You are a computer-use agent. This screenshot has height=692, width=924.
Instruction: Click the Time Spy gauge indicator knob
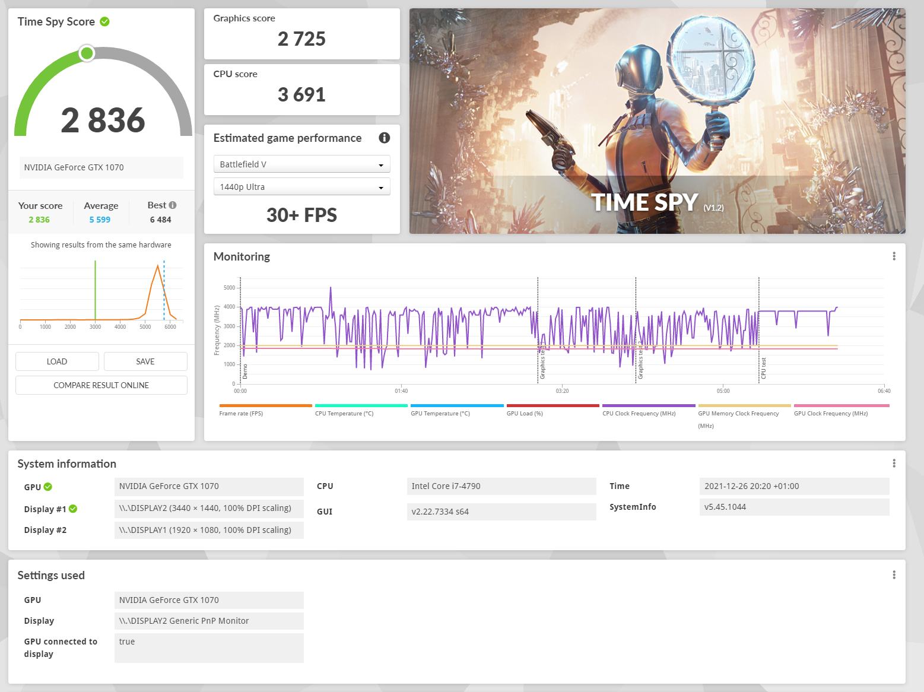(87, 53)
